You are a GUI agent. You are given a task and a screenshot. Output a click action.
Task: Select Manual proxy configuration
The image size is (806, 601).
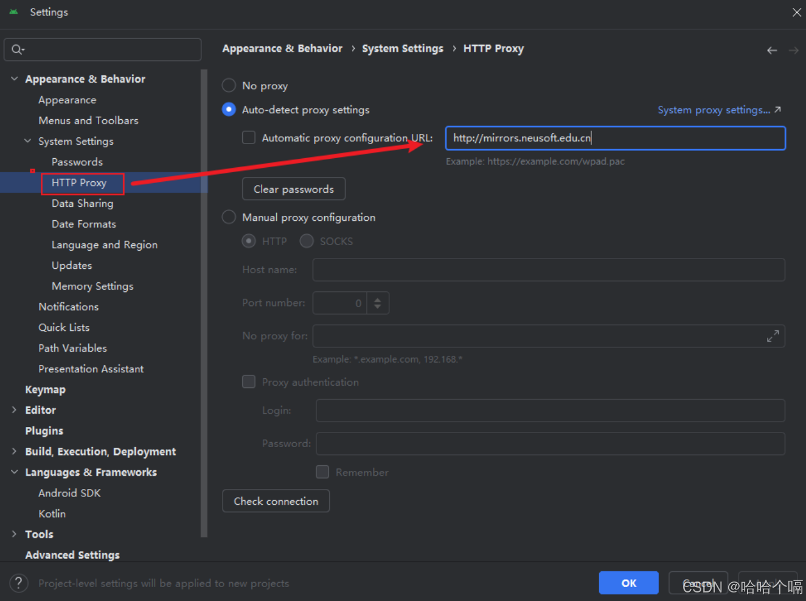tap(229, 217)
